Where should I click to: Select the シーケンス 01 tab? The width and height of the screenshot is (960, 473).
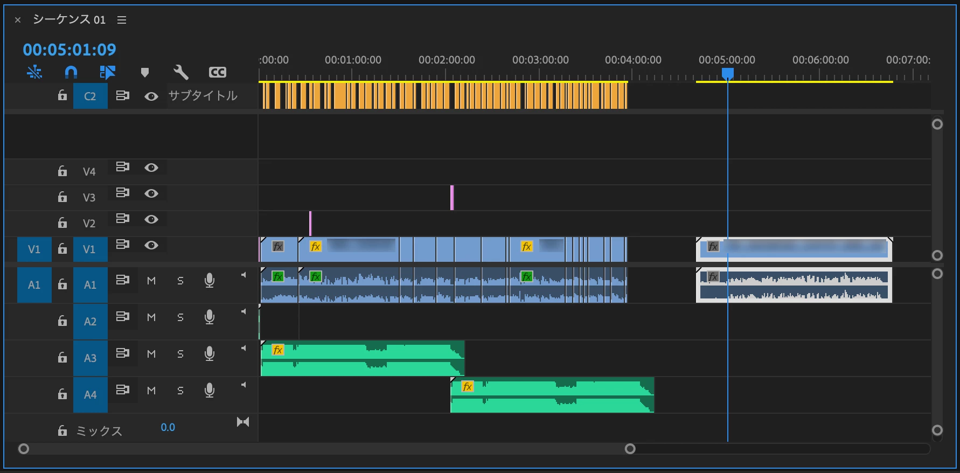[x=69, y=19]
